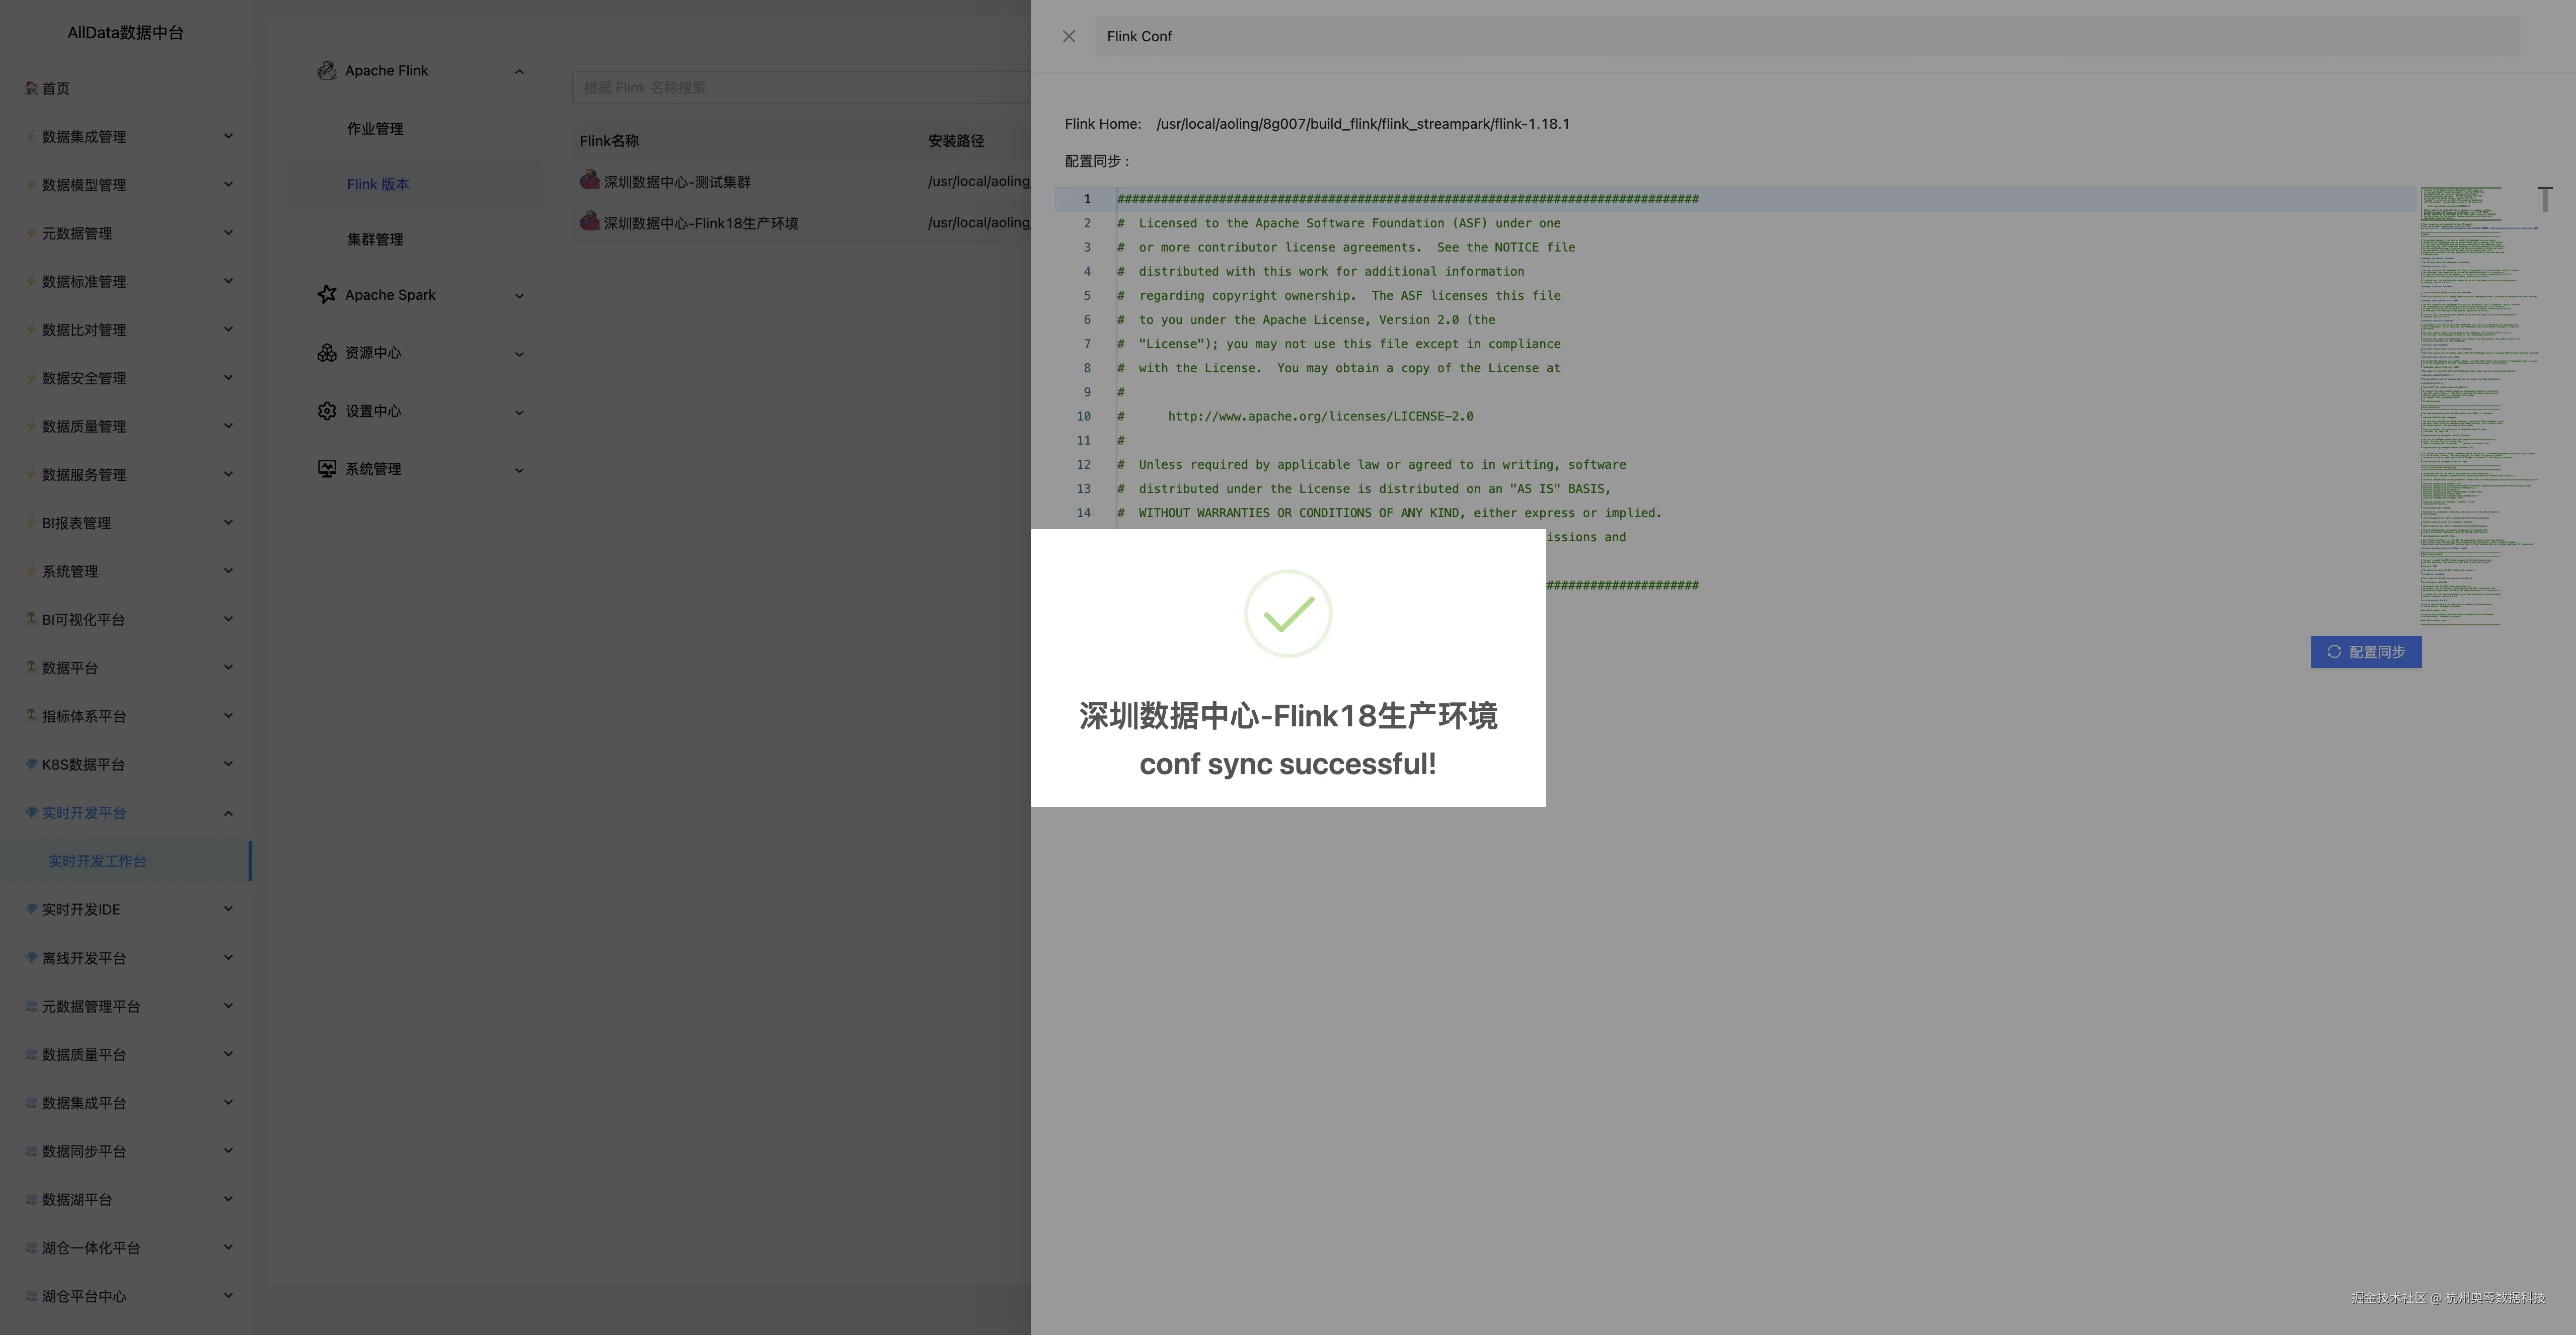Image resolution: width=2576 pixels, height=1335 pixels.
Task: Click the Apache Spark star icon
Action: 327,294
